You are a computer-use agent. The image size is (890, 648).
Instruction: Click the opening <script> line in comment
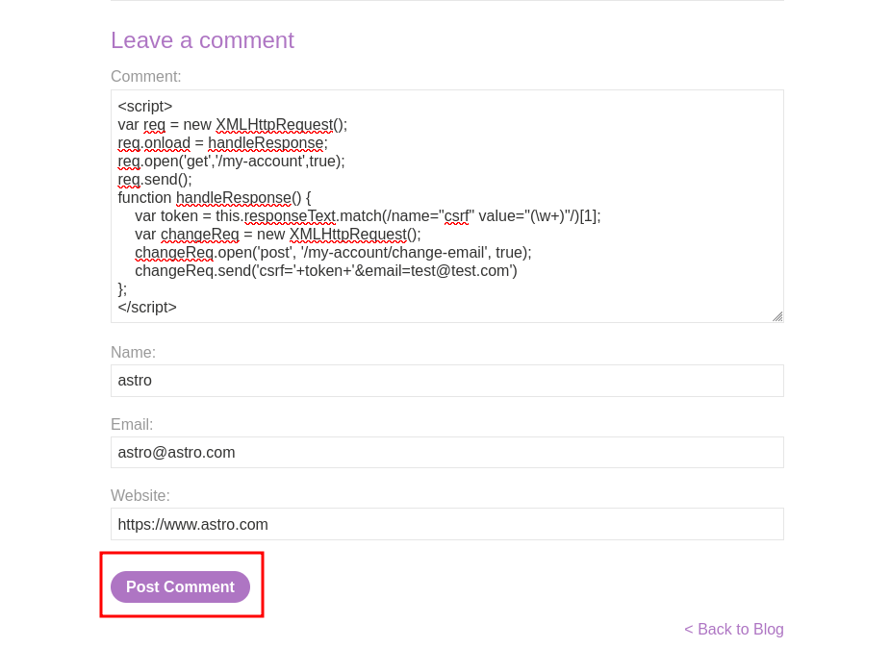(x=144, y=106)
